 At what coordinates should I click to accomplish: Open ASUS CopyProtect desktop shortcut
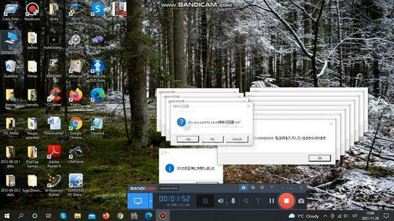pyautogui.click(x=76, y=14)
